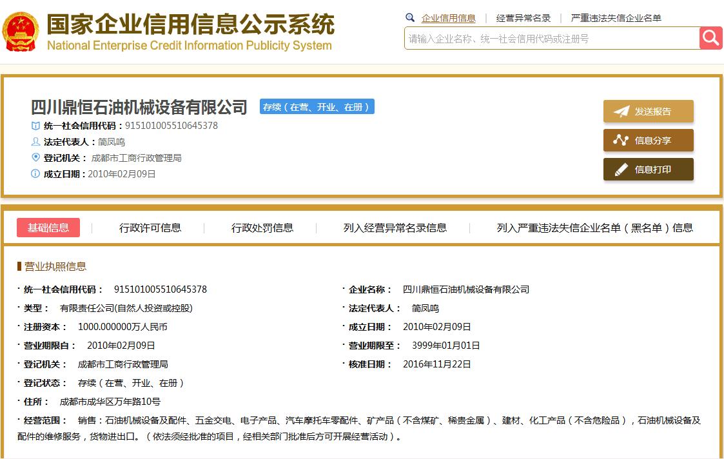Select the 列入经营异常名录信息 tab
Screen dimensions: 724x459
tap(396, 228)
